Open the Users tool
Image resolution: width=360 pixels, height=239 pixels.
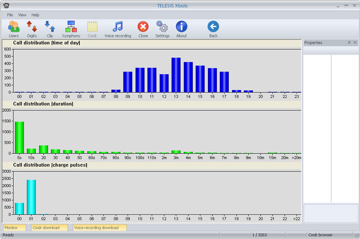[x=14, y=29]
